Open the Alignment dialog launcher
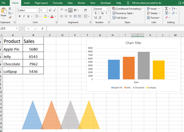 click(90, 22)
